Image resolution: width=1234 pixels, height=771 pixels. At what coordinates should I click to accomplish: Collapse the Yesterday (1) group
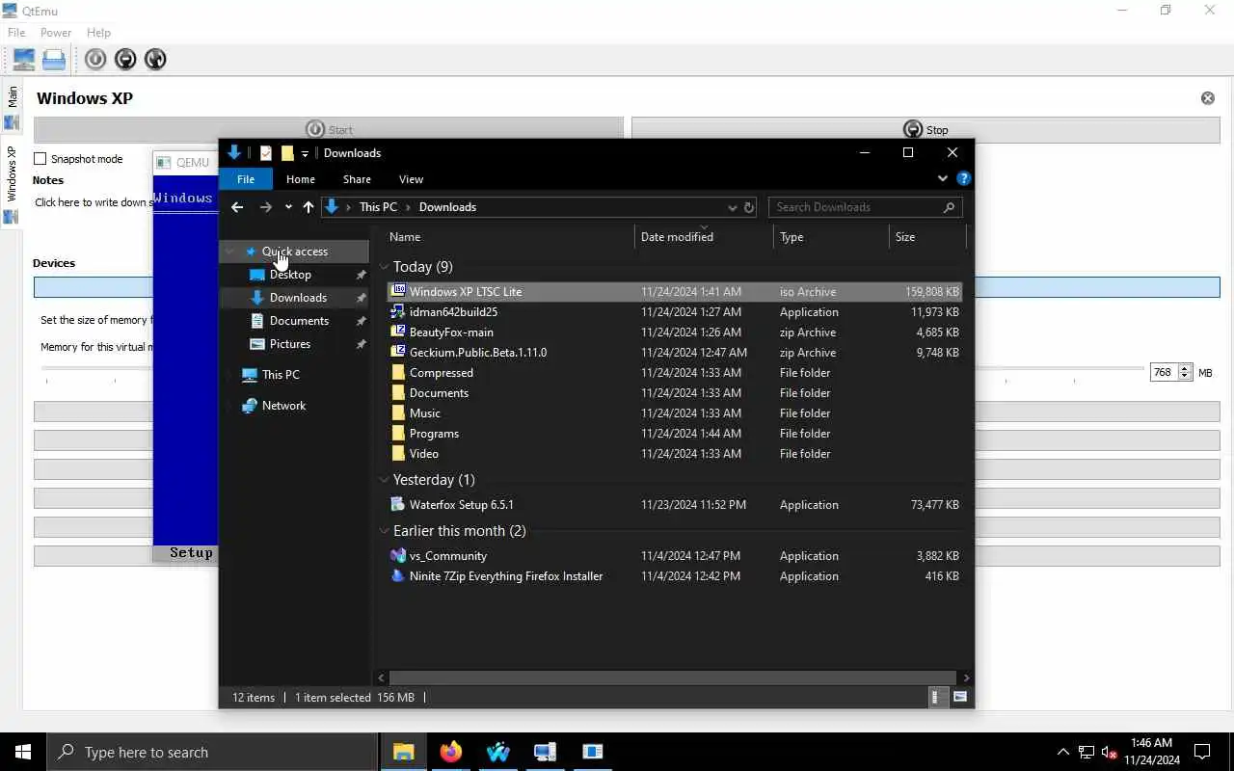pos(385,480)
